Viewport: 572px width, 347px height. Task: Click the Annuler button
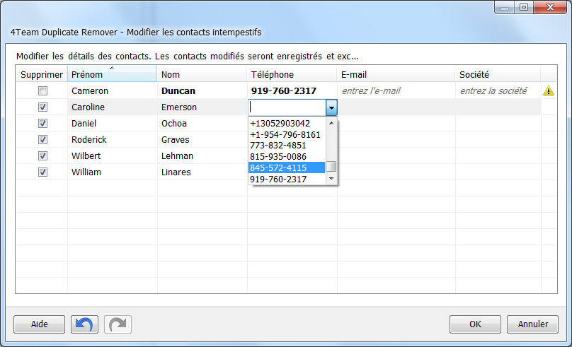coord(533,324)
